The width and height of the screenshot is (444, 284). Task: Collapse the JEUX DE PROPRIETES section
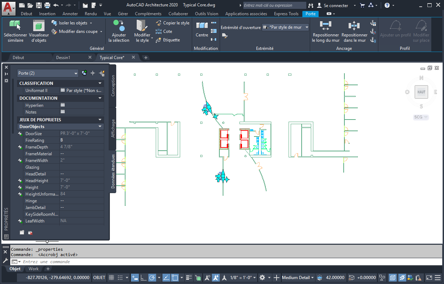pyautogui.click(x=100, y=120)
